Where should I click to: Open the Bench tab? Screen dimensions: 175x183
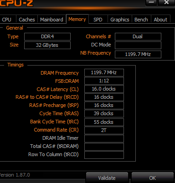pyautogui.click(x=141, y=20)
